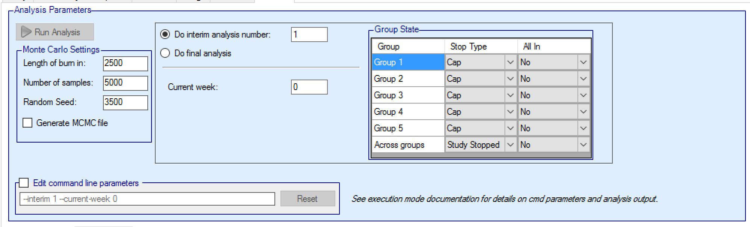
Task: Enable the Generate MCMC file checkbox
Action: [x=28, y=123]
